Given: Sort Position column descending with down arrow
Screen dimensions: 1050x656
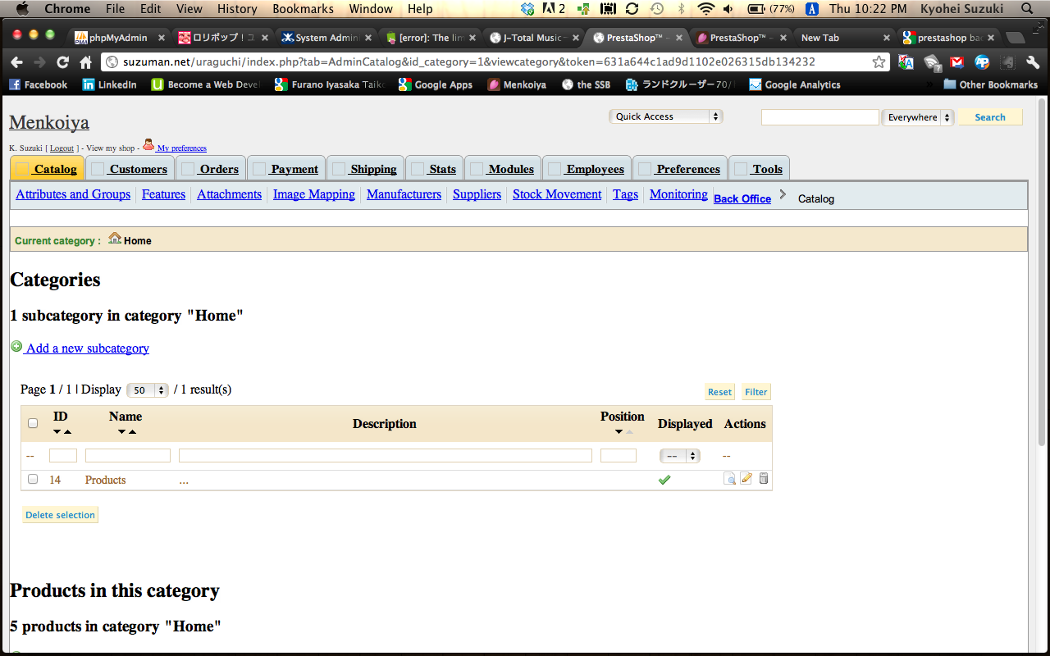Looking at the screenshot, I should [619, 432].
